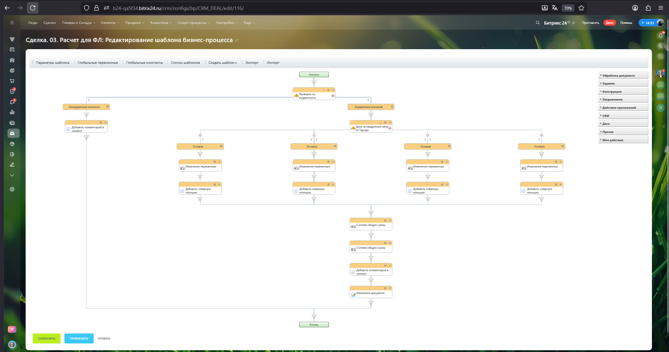The image size is (669, 352).
Task: Delete the Проверка на корректность node
Action: click(333, 90)
